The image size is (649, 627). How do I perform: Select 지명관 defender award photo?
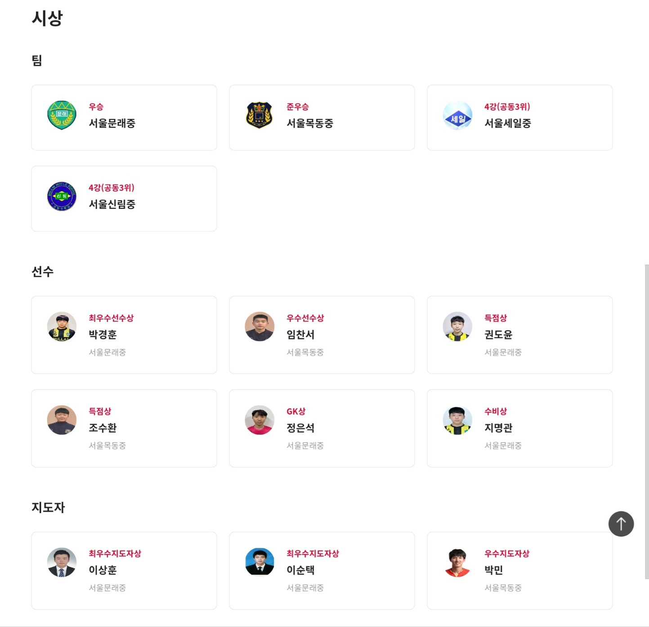457,420
